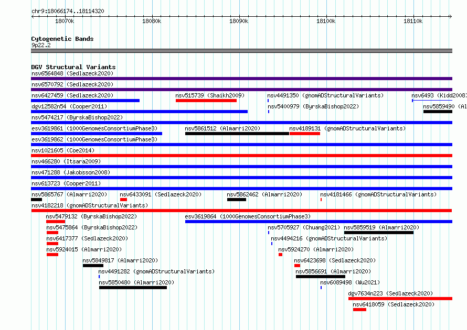Click nsv5705927 (Chuang2021) label

point(304,227)
